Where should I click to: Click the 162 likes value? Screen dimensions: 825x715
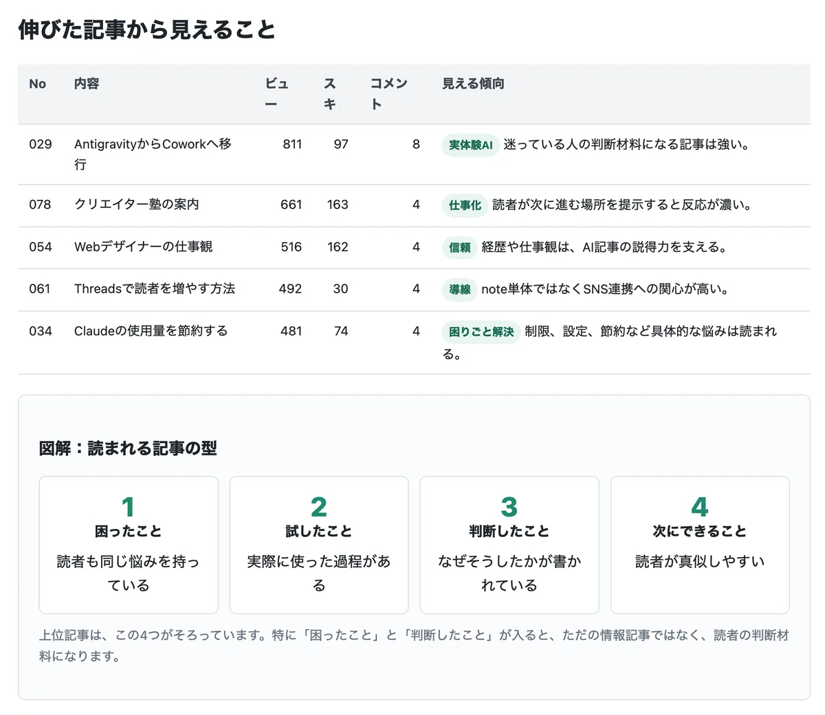pyautogui.click(x=338, y=247)
